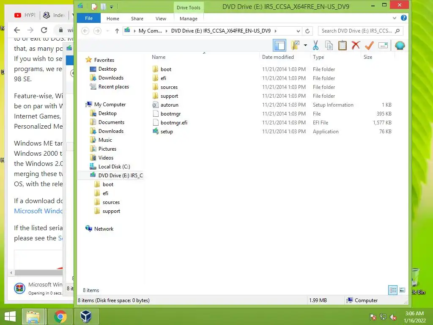This screenshot has height=325, width=433.
Task: Select My Computer in navigation tree
Action: pyautogui.click(x=110, y=105)
